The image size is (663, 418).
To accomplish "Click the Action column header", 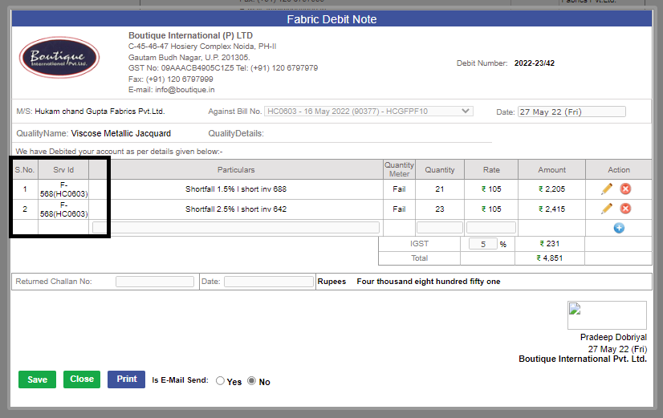I will pyautogui.click(x=619, y=170).
